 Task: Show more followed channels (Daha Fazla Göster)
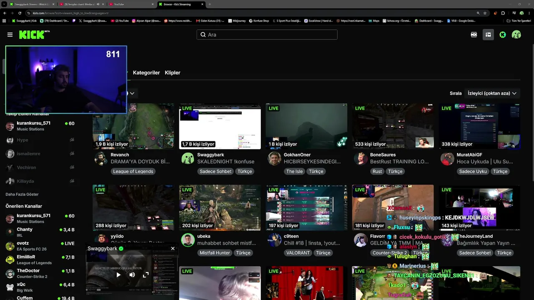pyautogui.click(x=22, y=194)
